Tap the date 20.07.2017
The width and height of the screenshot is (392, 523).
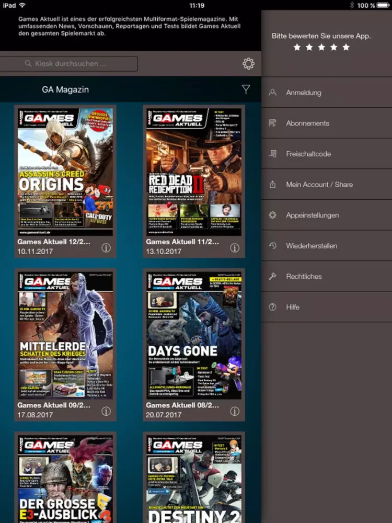click(x=163, y=415)
